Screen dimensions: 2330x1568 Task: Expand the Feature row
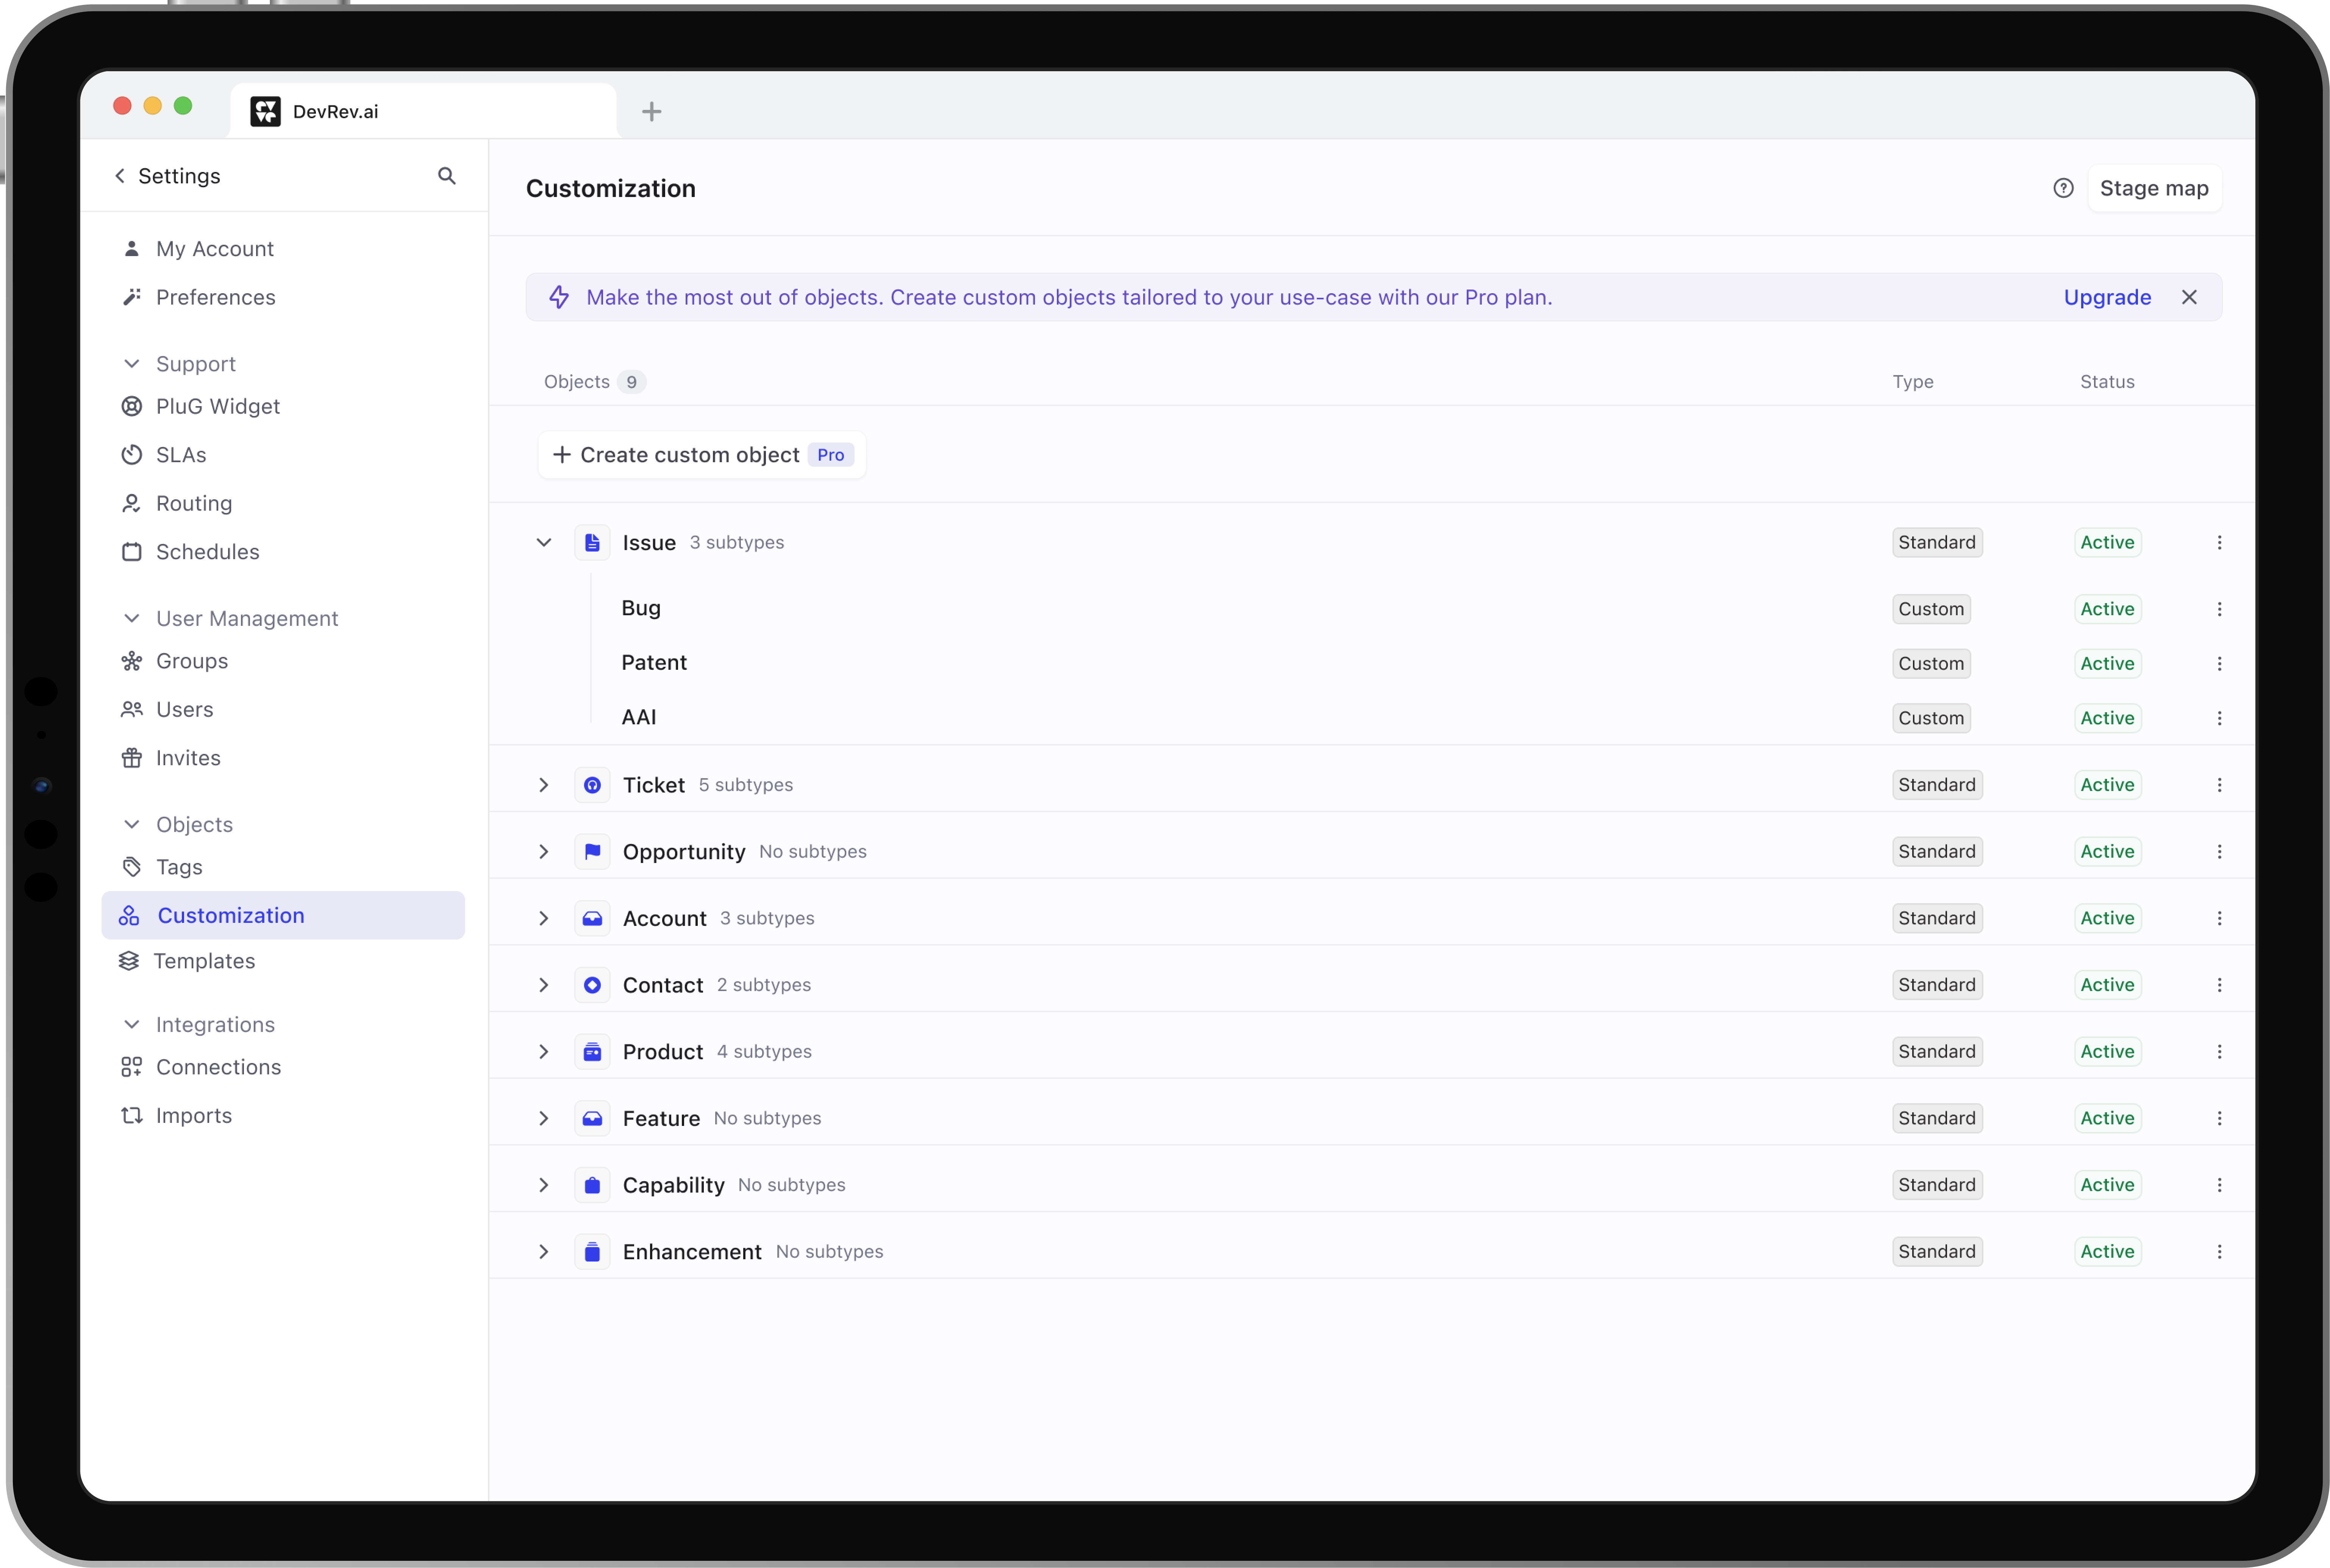544,1118
